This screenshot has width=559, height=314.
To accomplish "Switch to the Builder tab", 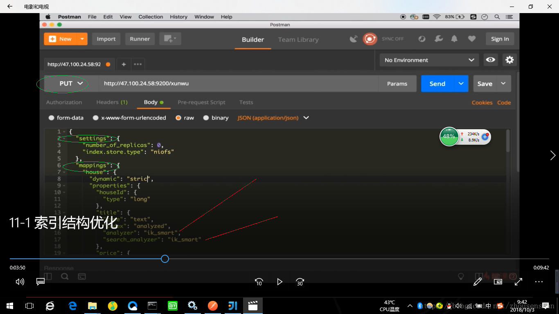I will coord(253,40).
